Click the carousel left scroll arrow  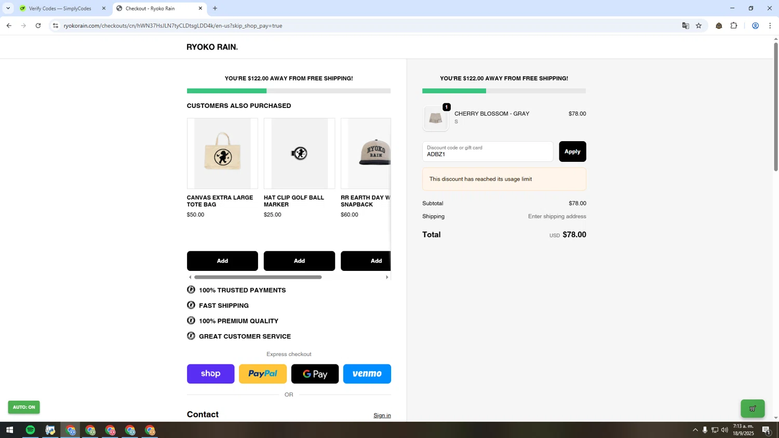coord(190,277)
